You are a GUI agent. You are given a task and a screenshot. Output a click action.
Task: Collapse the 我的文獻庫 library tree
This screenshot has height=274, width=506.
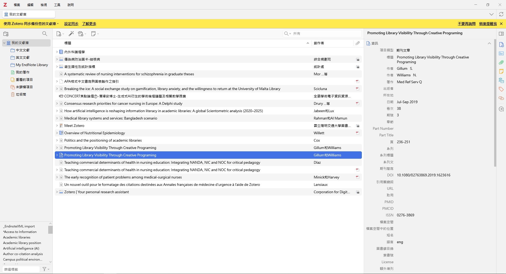coord(4,43)
